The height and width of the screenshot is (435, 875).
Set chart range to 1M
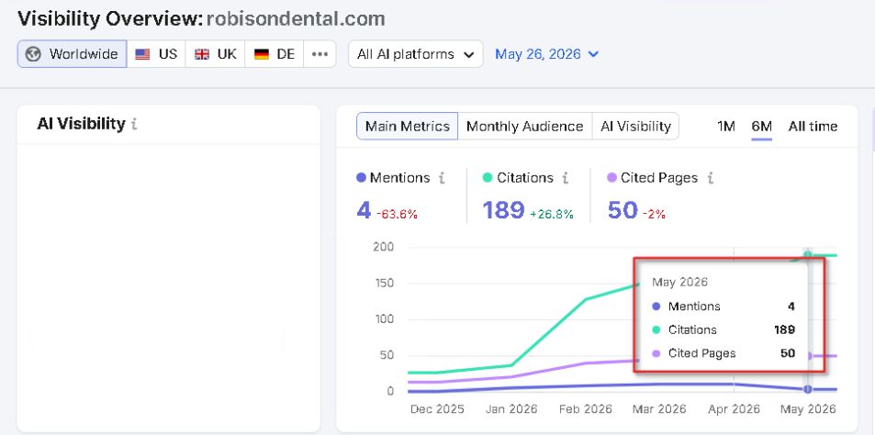pos(726,127)
